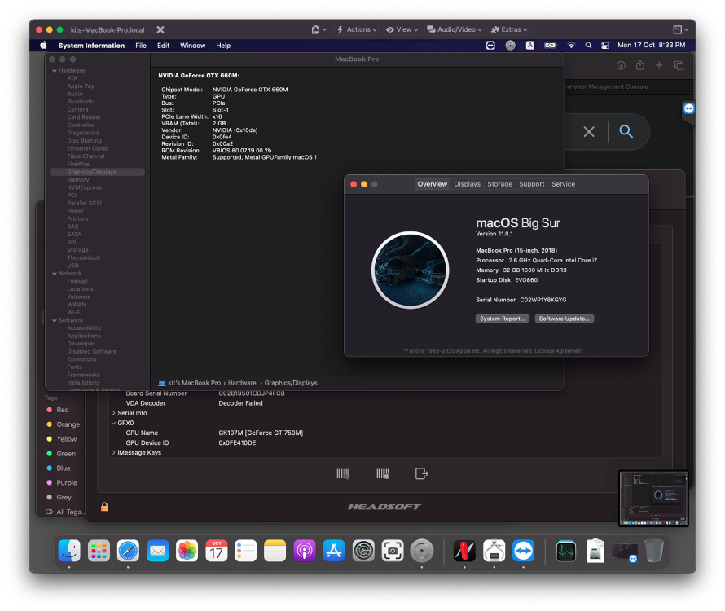The width and height of the screenshot is (725, 611).
Task: Click Graphics/Displays in the path bar
Action: click(291, 383)
